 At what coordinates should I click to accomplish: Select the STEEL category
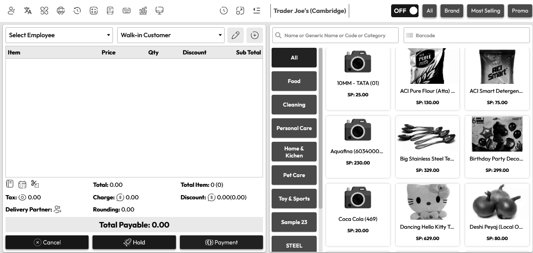(x=294, y=244)
